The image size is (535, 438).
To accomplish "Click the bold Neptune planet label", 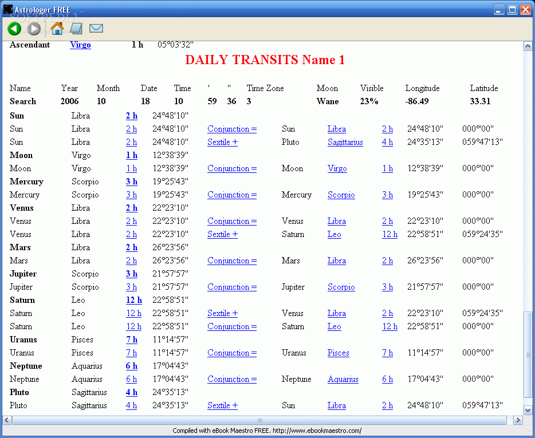I will pyautogui.click(x=26, y=366).
